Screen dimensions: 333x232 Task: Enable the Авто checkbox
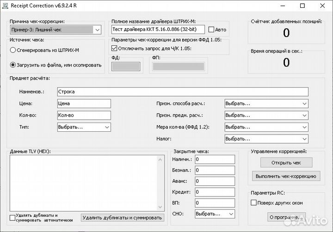(211, 30)
